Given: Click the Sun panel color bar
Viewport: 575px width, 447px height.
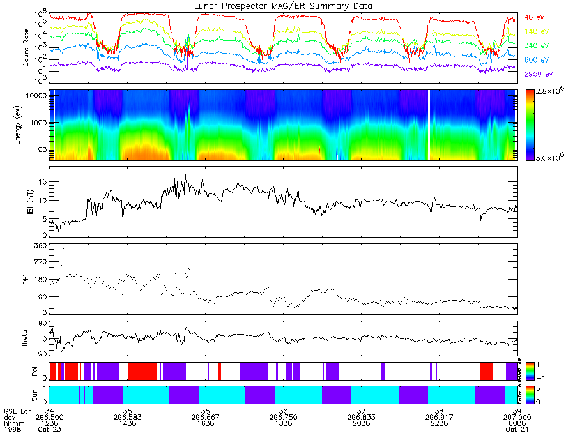Looking at the screenshot, I should (530, 395).
